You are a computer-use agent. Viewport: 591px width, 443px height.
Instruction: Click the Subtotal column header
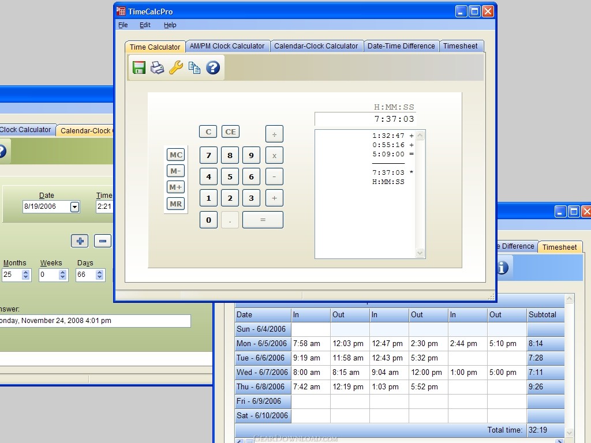(545, 315)
